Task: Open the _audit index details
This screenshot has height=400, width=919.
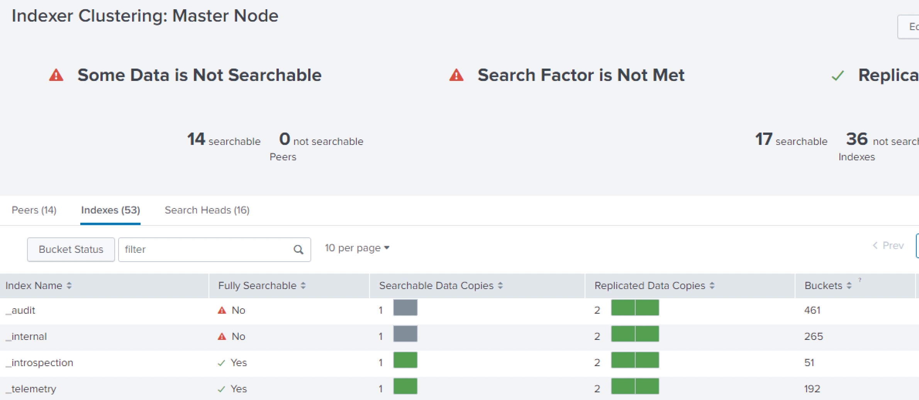Action: [x=21, y=310]
